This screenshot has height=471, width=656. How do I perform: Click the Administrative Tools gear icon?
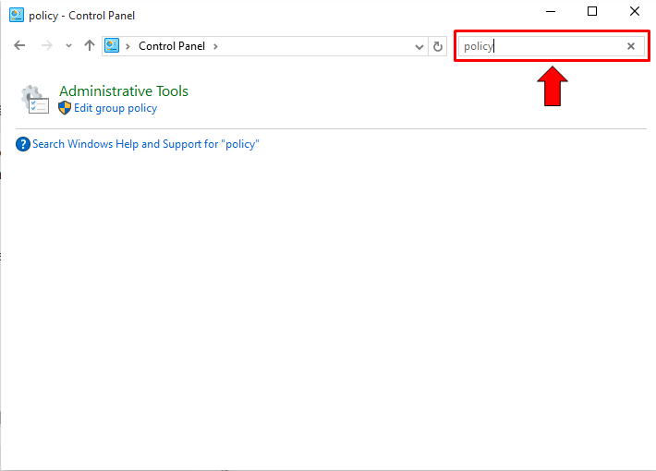(34, 99)
